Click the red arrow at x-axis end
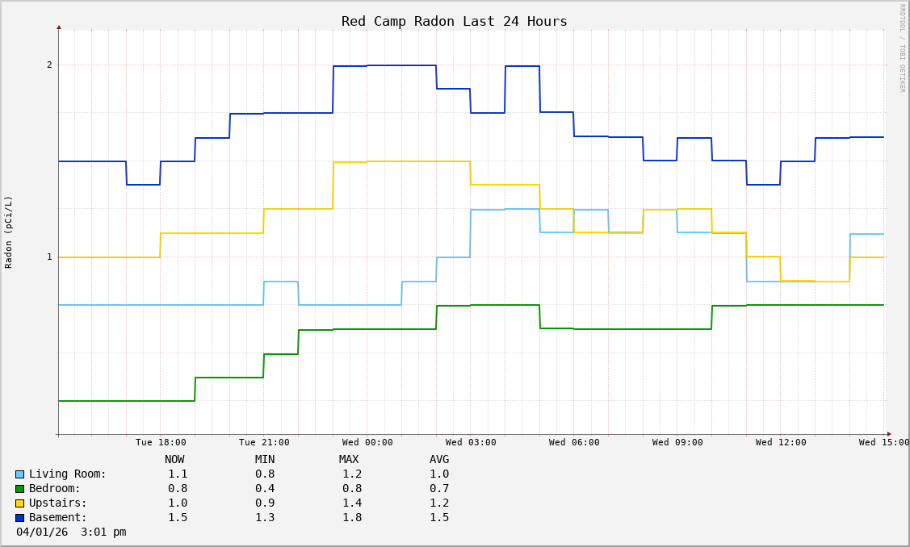 click(889, 434)
